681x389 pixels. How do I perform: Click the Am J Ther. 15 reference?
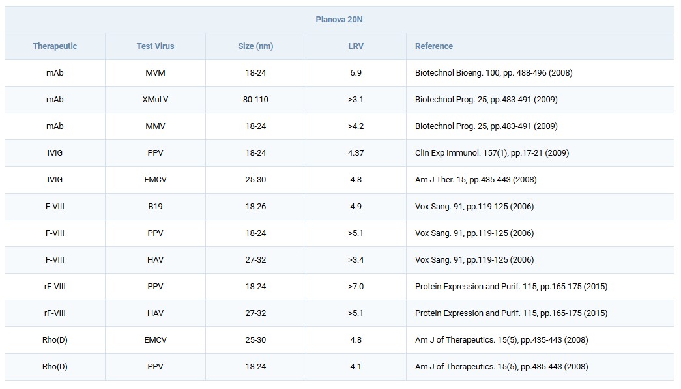[476, 180]
